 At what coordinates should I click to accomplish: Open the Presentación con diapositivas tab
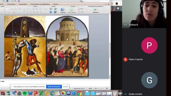tap(40, 4)
